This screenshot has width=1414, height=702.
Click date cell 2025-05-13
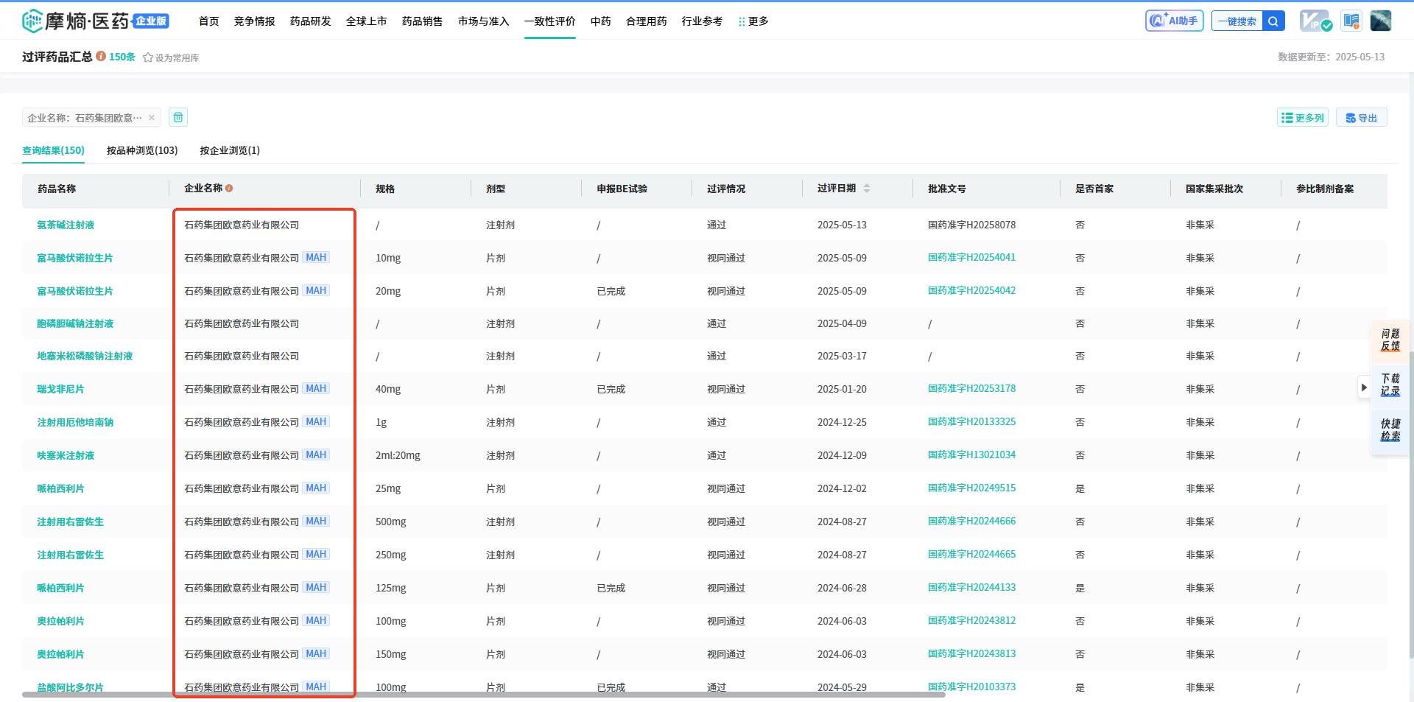click(843, 225)
